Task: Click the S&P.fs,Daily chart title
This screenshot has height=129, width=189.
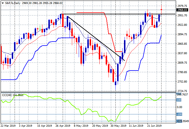Action: [13, 3]
